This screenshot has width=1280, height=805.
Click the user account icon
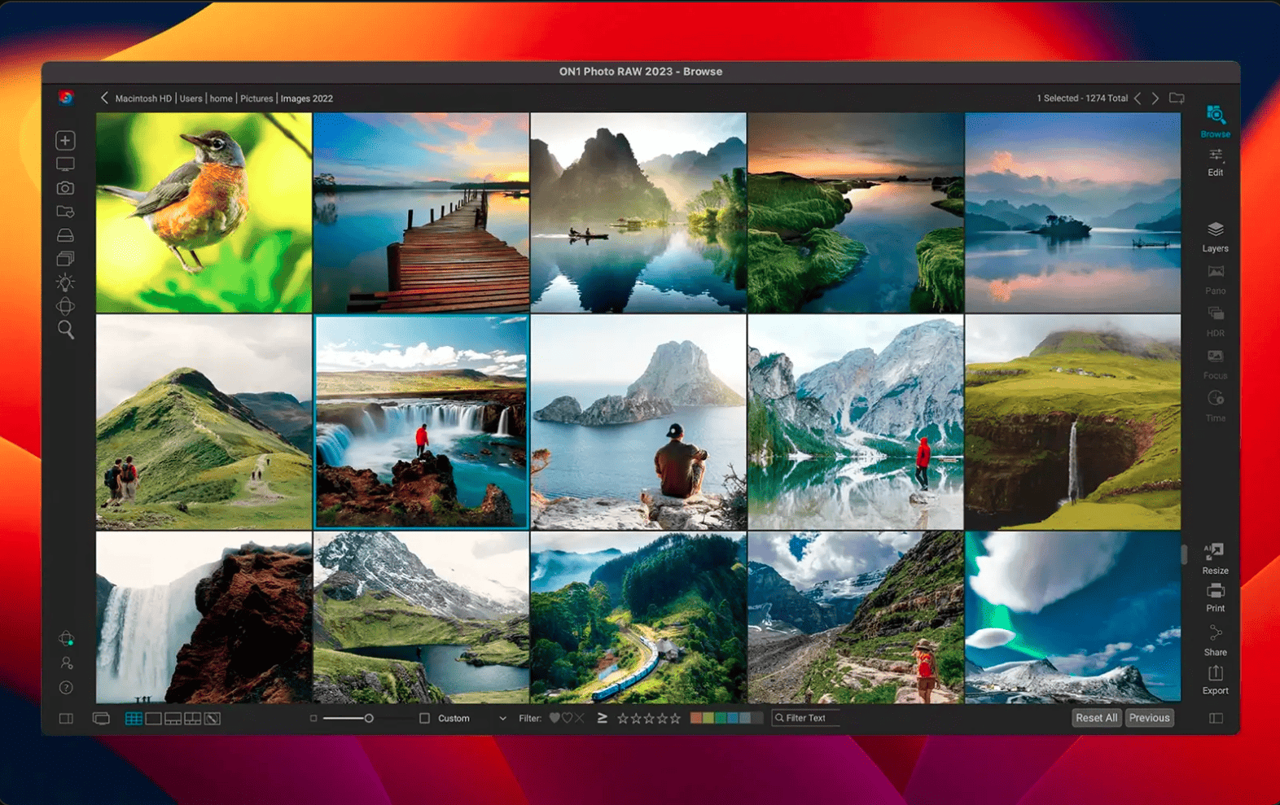pos(67,663)
